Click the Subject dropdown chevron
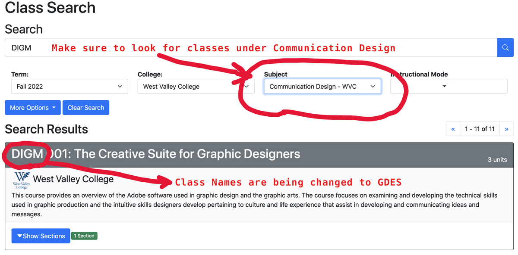The height and width of the screenshot is (255, 518). coord(373,86)
